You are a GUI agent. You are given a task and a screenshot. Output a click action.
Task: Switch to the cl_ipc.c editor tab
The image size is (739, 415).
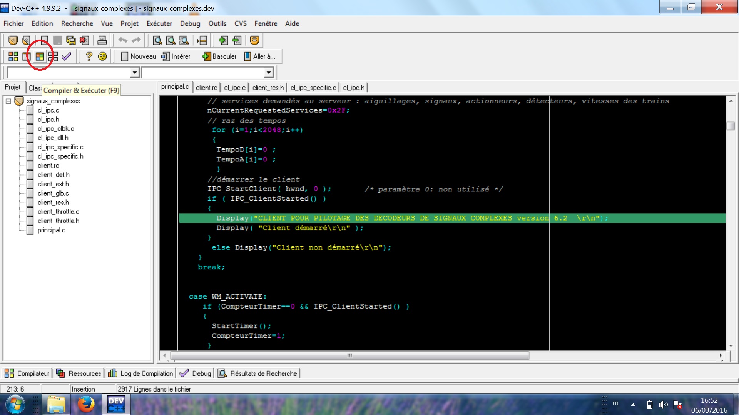coord(235,88)
